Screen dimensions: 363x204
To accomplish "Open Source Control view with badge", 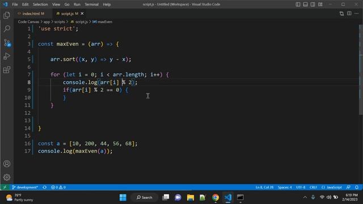I will 7,43.
